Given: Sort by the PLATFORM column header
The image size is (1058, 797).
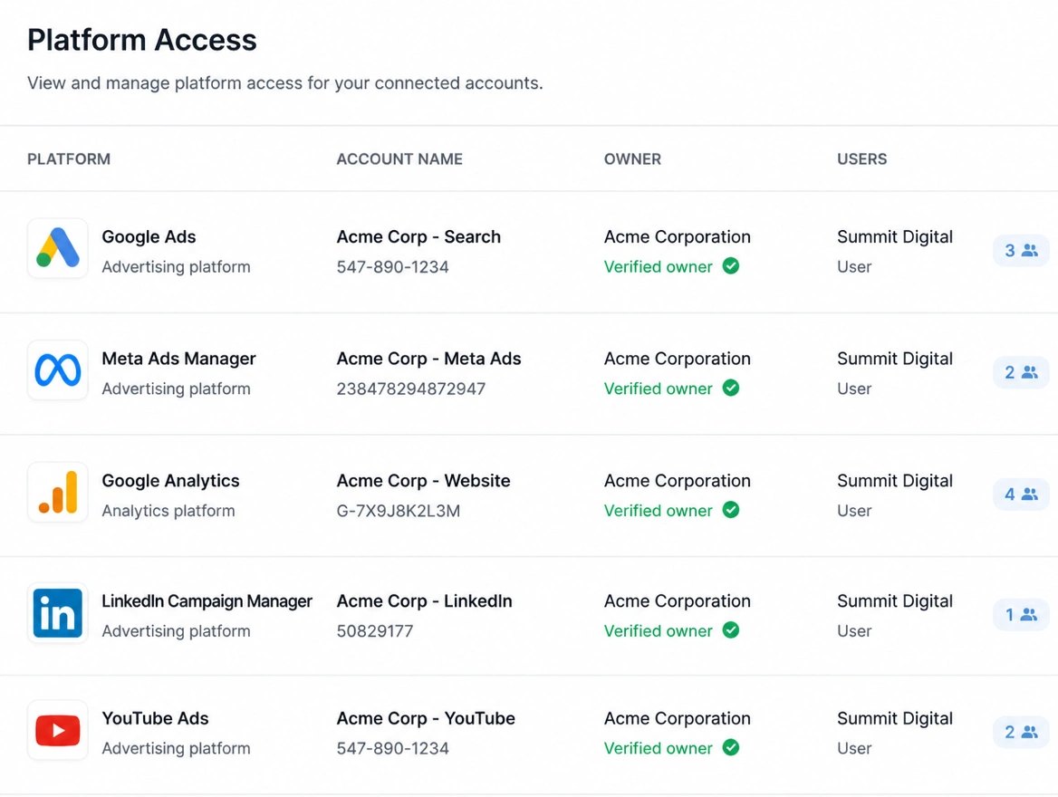Looking at the screenshot, I should point(69,159).
